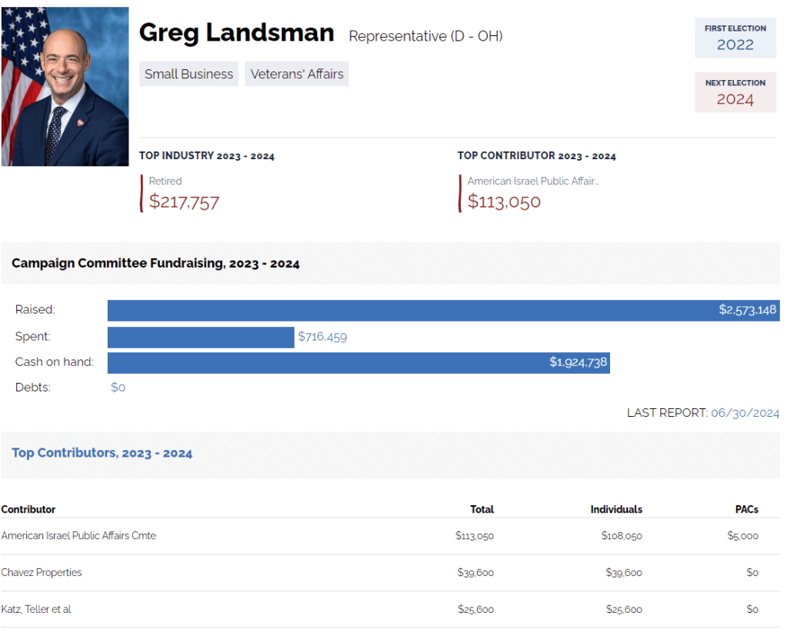Open the Small Business committee tag
This screenshot has width=787, height=639.
click(x=188, y=74)
